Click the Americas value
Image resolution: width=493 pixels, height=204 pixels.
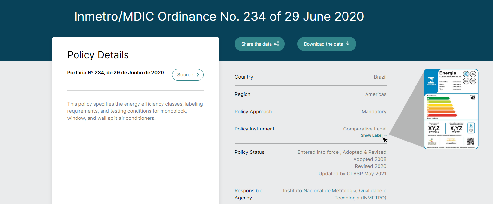coord(376,94)
